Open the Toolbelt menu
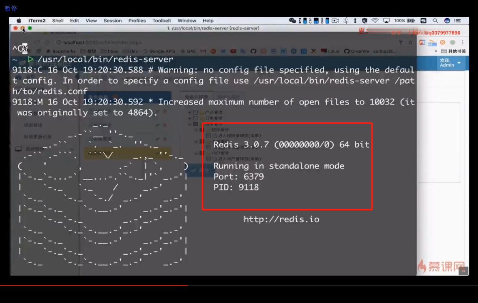 point(162,21)
